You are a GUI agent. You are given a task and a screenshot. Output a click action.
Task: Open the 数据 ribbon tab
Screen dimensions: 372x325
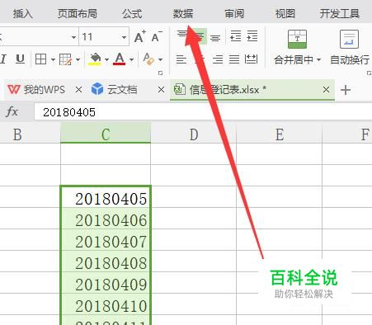183,13
